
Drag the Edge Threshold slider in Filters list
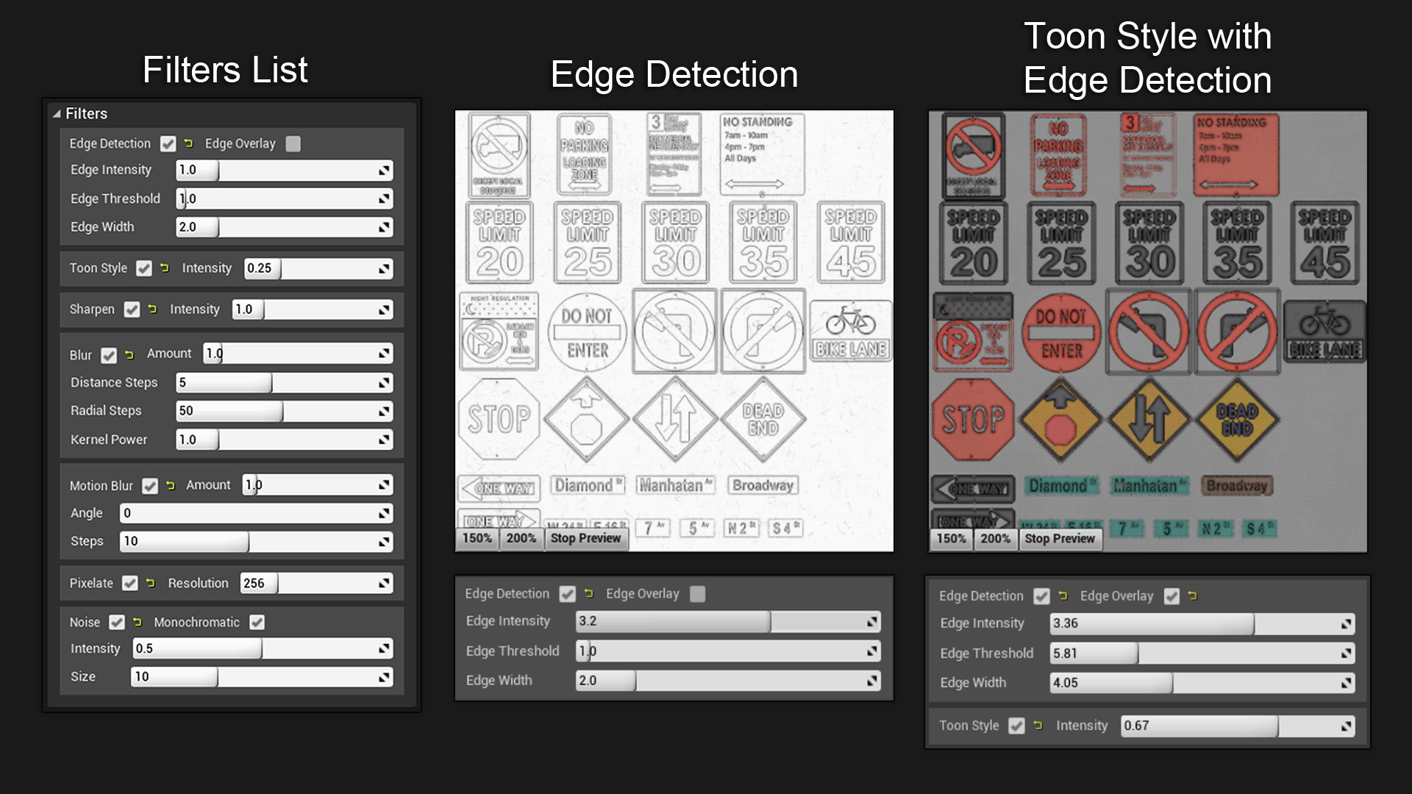tap(281, 198)
